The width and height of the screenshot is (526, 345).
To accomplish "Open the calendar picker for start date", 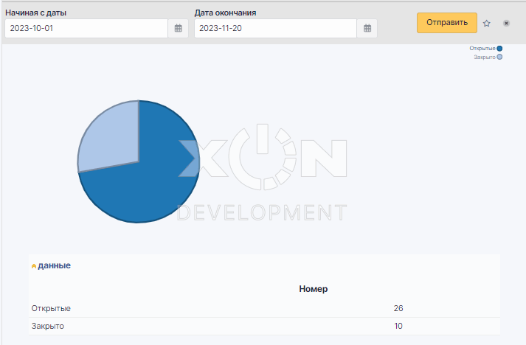I will [179, 28].
